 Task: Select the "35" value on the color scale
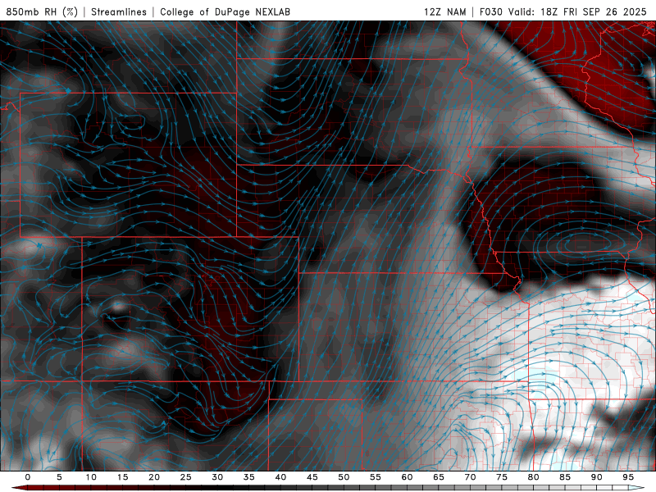pos(249,477)
